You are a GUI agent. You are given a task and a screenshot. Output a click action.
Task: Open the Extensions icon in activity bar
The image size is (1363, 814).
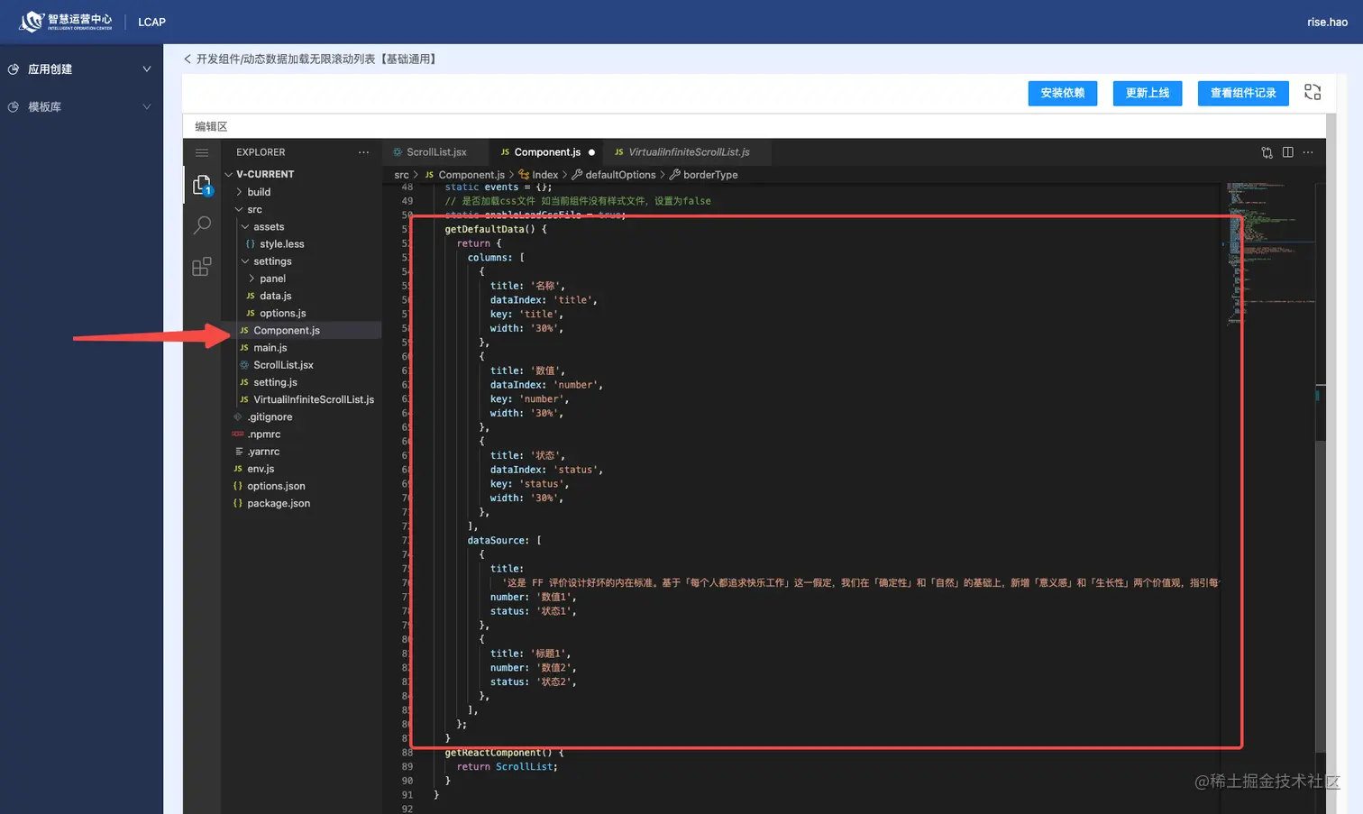[x=202, y=267]
